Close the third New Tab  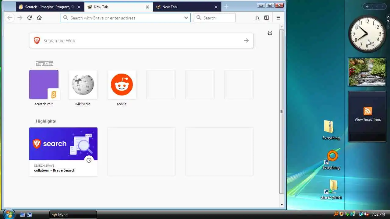pos(216,7)
